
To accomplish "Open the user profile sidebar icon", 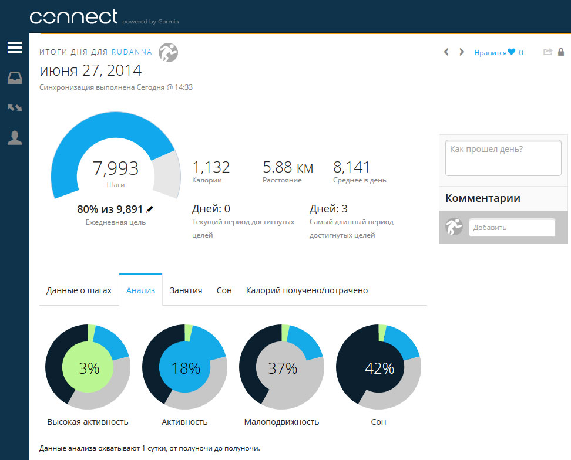I will click(15, 138).
